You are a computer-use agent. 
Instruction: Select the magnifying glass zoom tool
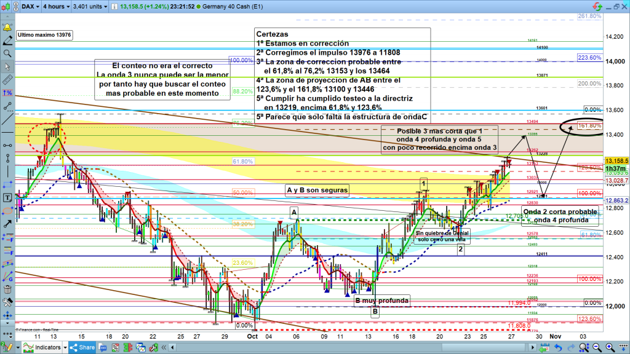coord(7,53)
